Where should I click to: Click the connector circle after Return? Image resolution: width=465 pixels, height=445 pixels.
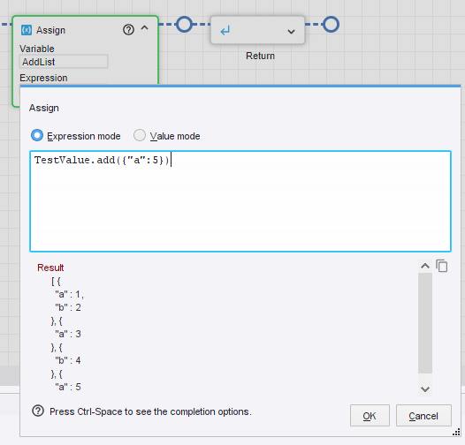tap(331, 25)
